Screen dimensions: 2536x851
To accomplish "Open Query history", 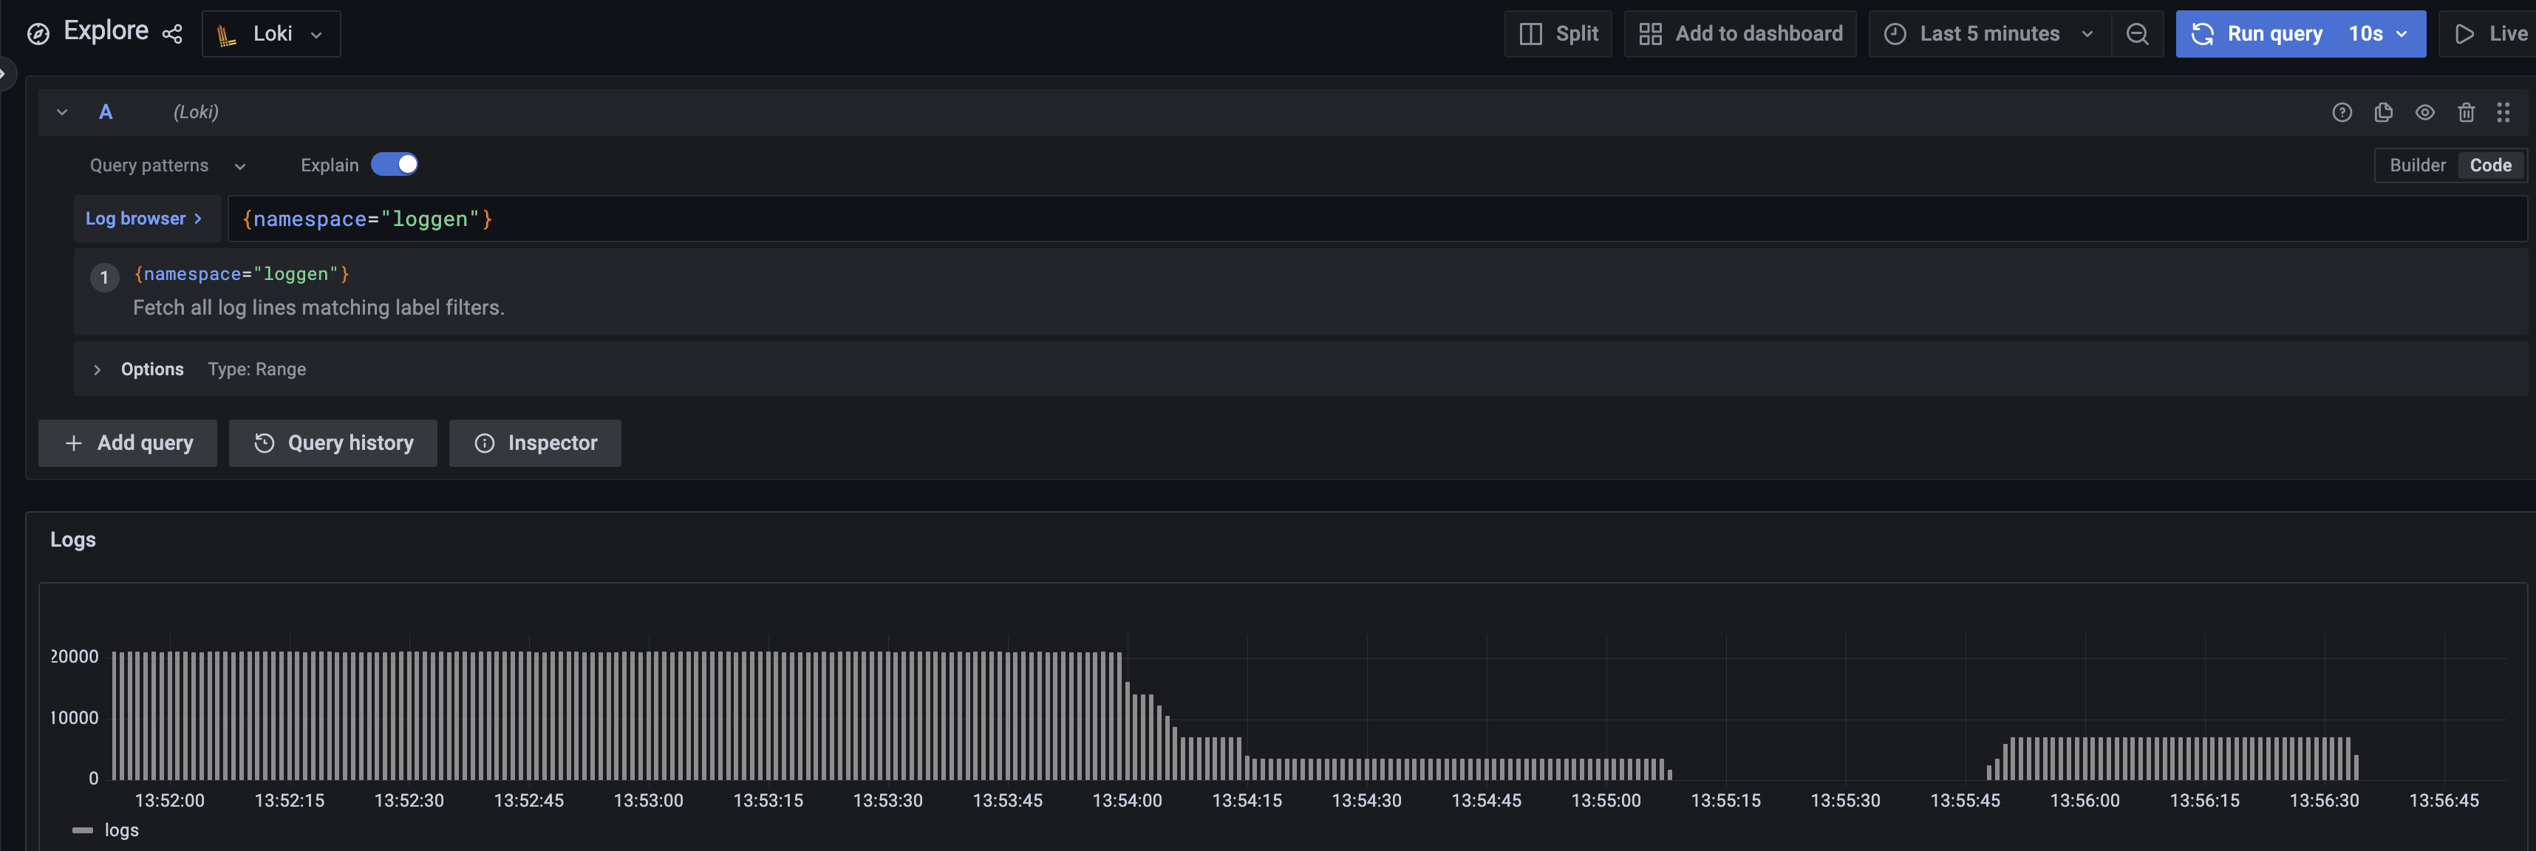I will (x=332, y=442).
